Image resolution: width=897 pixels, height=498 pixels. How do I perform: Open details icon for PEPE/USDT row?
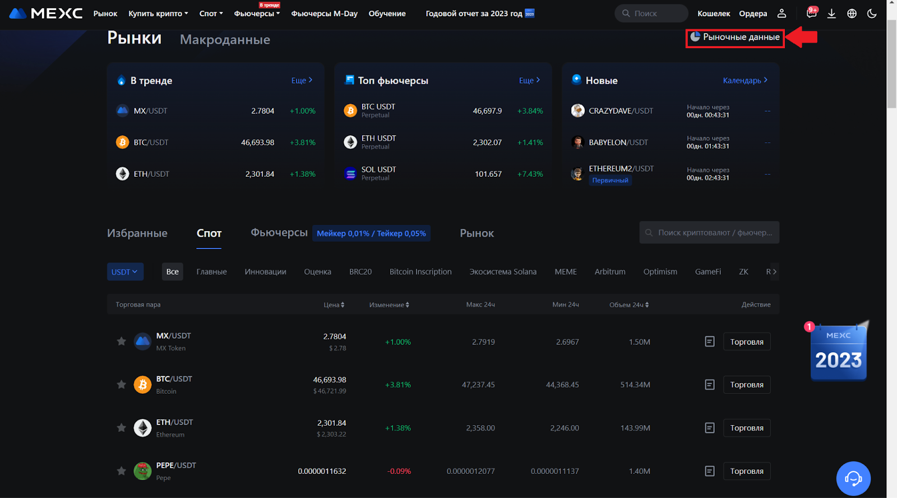tap(710, 471)
